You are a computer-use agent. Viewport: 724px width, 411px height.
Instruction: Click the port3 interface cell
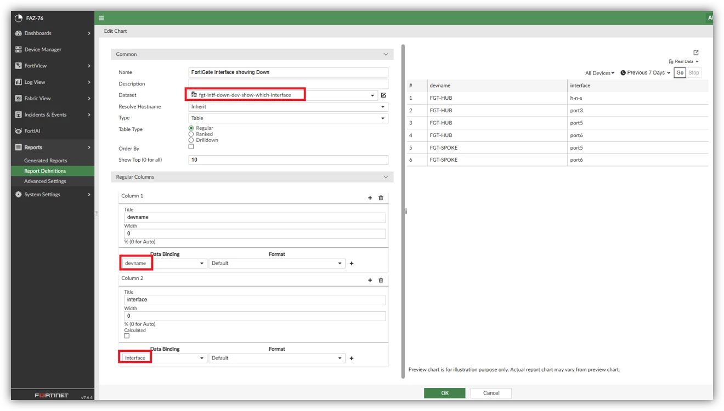click(637, 111)
